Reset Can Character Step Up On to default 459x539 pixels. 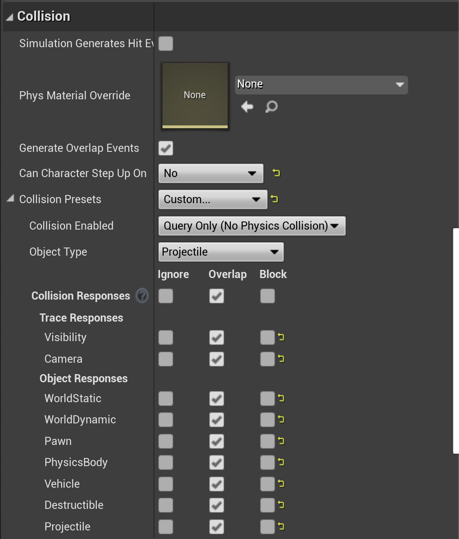(276, 173)
